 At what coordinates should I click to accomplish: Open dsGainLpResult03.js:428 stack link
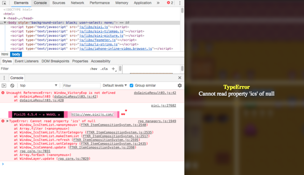point(42,100)
